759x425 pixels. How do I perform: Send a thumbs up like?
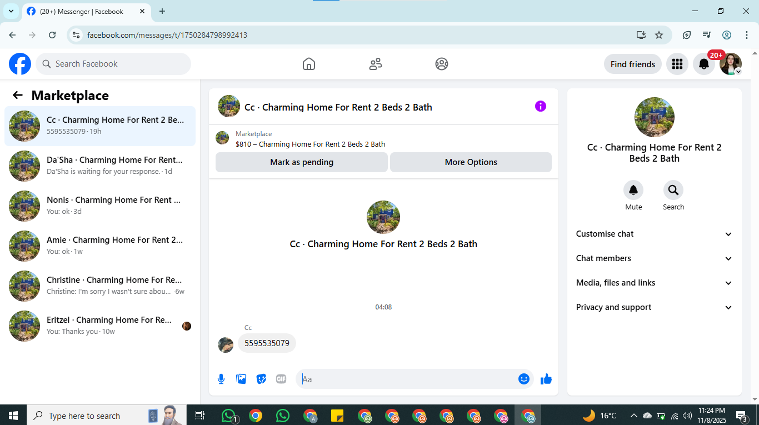546,379
